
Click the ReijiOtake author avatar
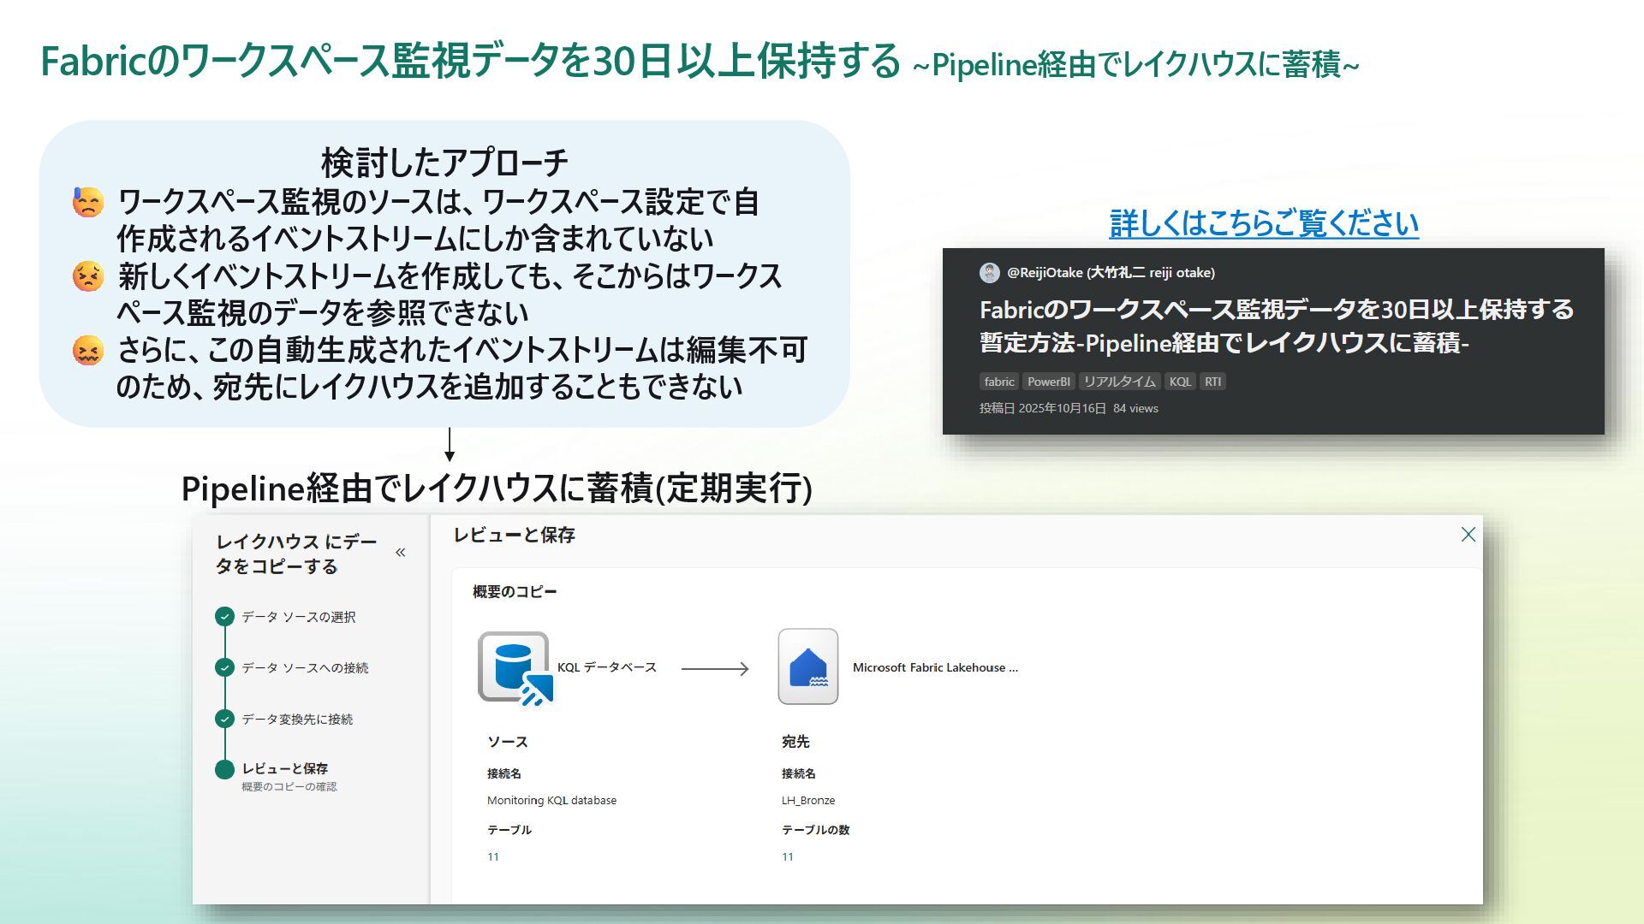pyautogui.click(x=989, y=273)
